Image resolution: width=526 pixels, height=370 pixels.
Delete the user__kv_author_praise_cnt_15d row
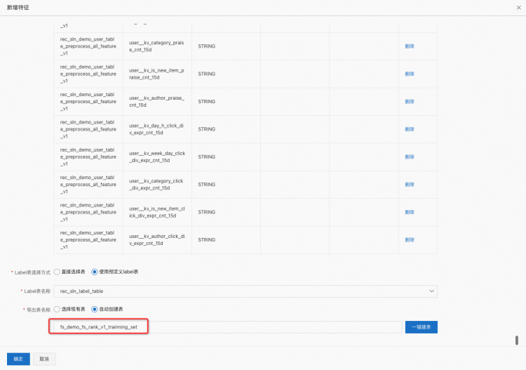pyautogui.click(x=410, y=102)
